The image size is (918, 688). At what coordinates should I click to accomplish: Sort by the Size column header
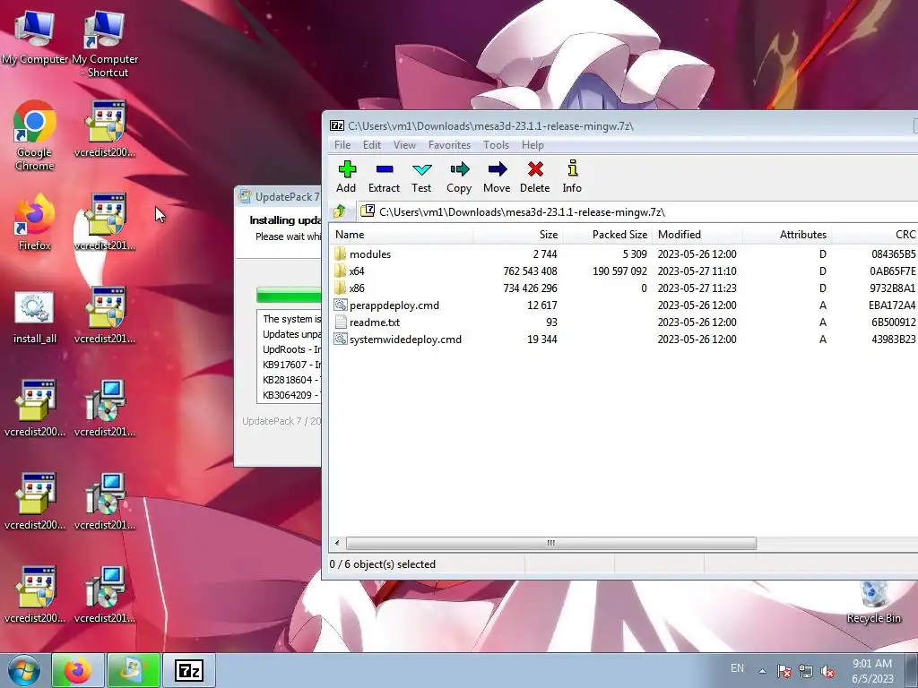pos(517,235)
